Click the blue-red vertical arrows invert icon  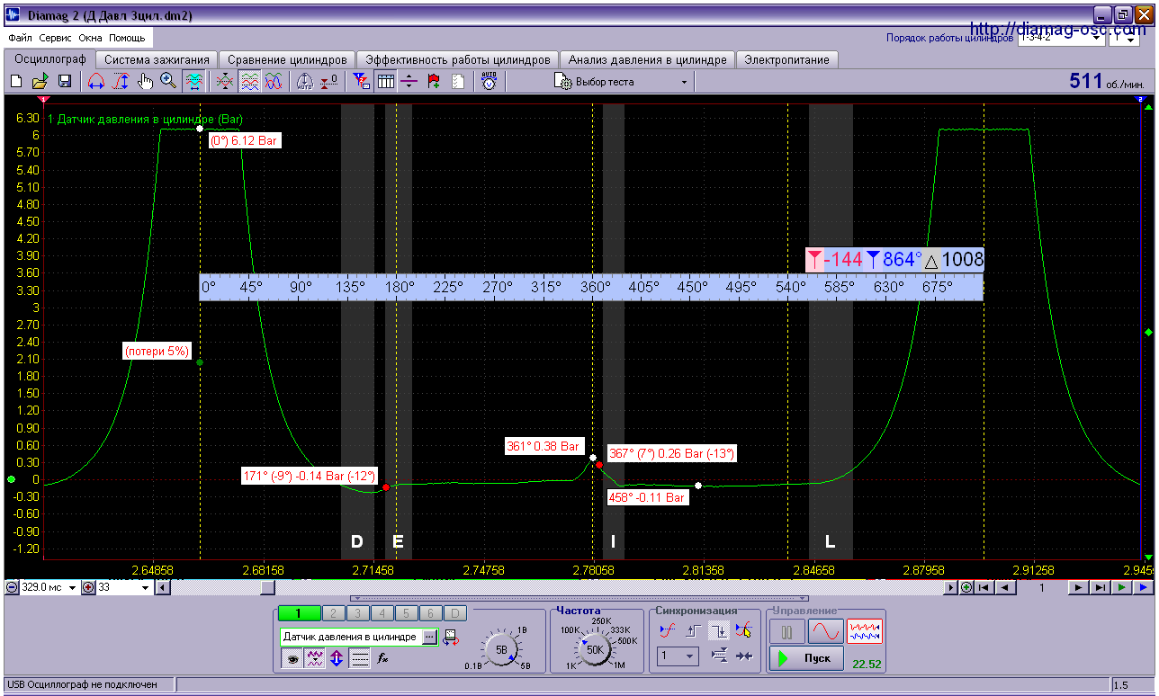click(337, 658)
